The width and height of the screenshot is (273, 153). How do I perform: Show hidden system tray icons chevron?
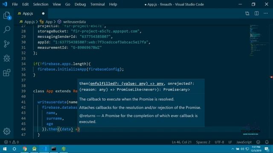point(232,149)
